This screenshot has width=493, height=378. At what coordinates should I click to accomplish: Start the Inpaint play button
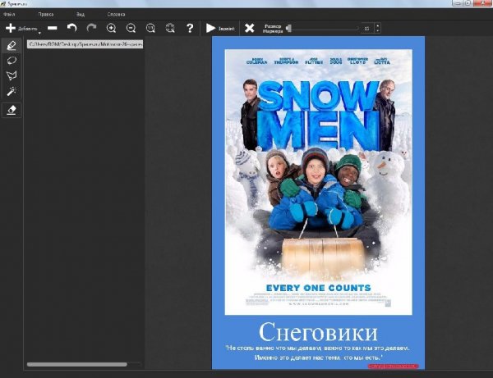point(220,28)
